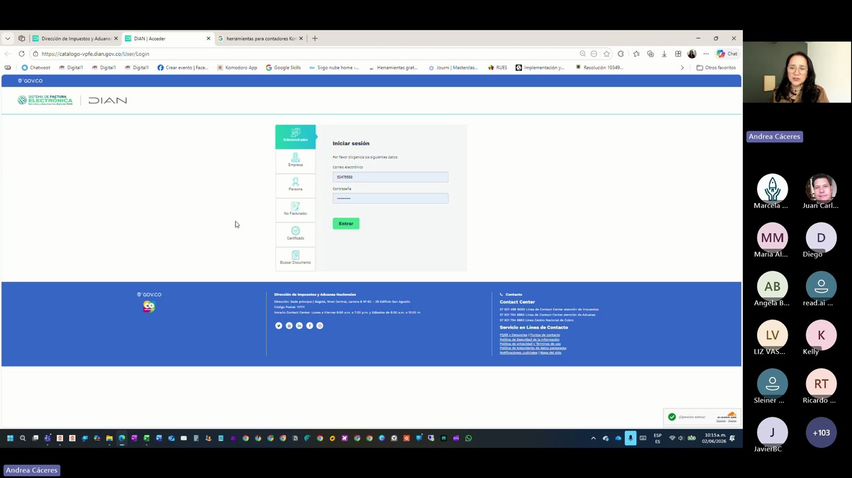
Task: Add page to favorites star icon
Action: coord(607,54)
